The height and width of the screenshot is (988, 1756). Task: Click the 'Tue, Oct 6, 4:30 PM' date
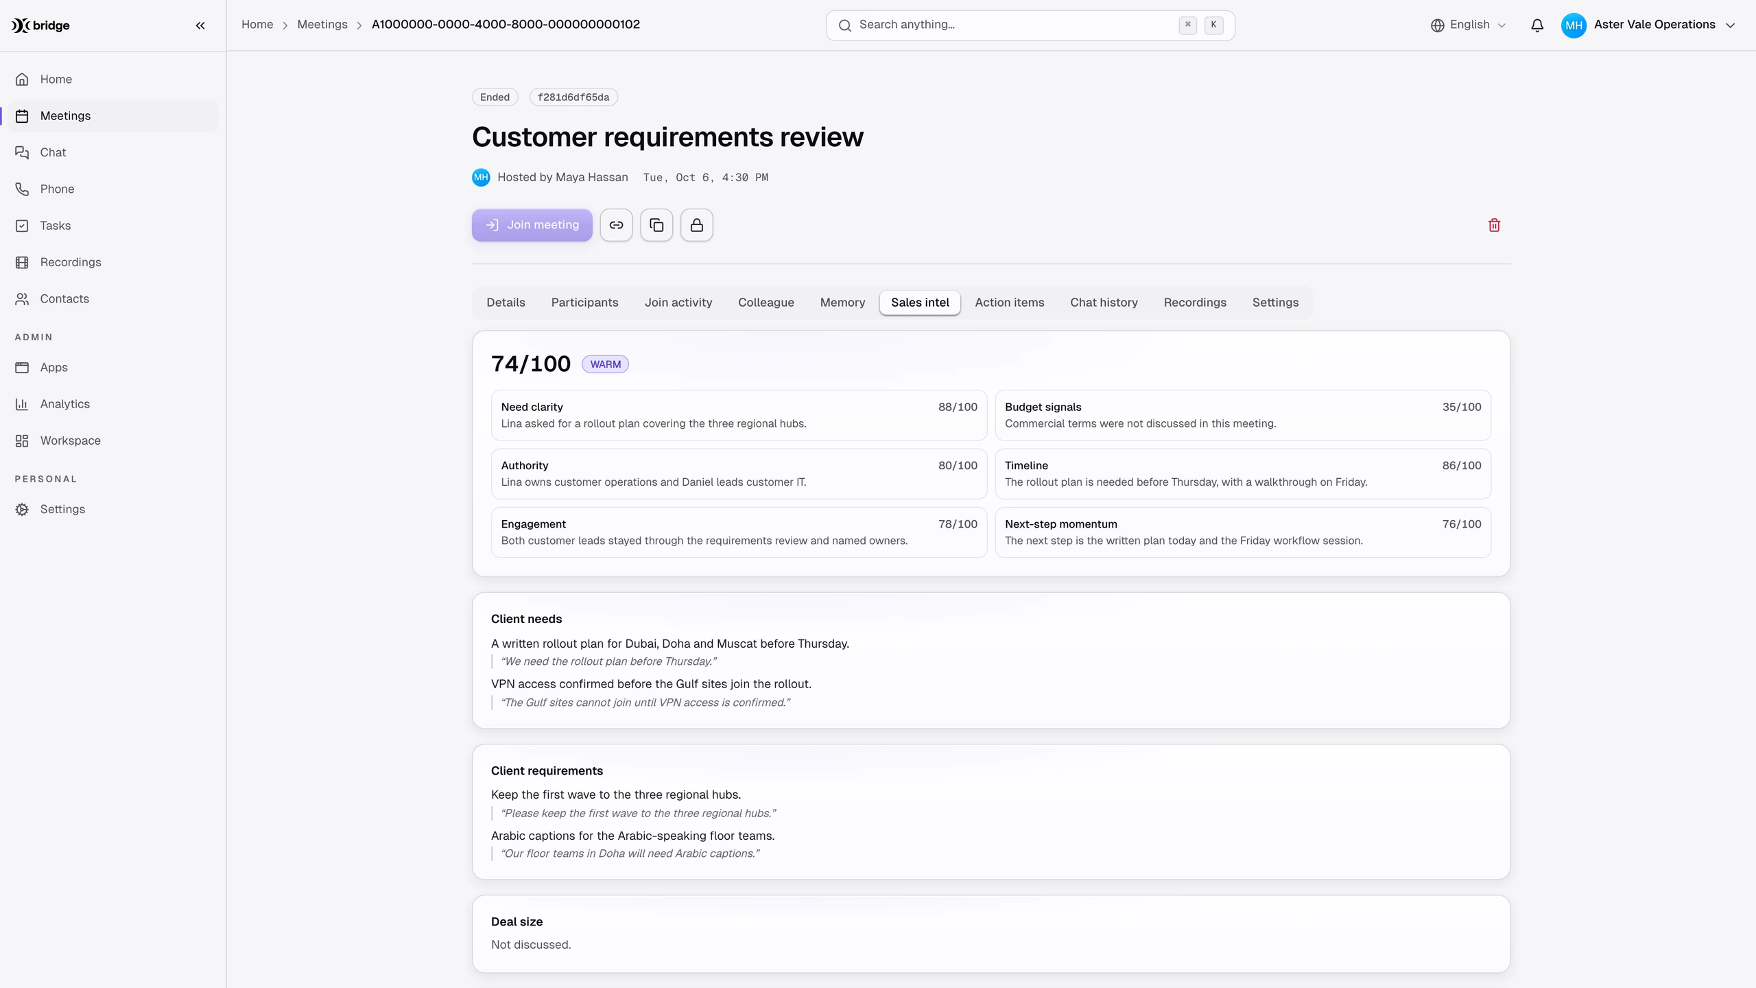click(705, 178)
